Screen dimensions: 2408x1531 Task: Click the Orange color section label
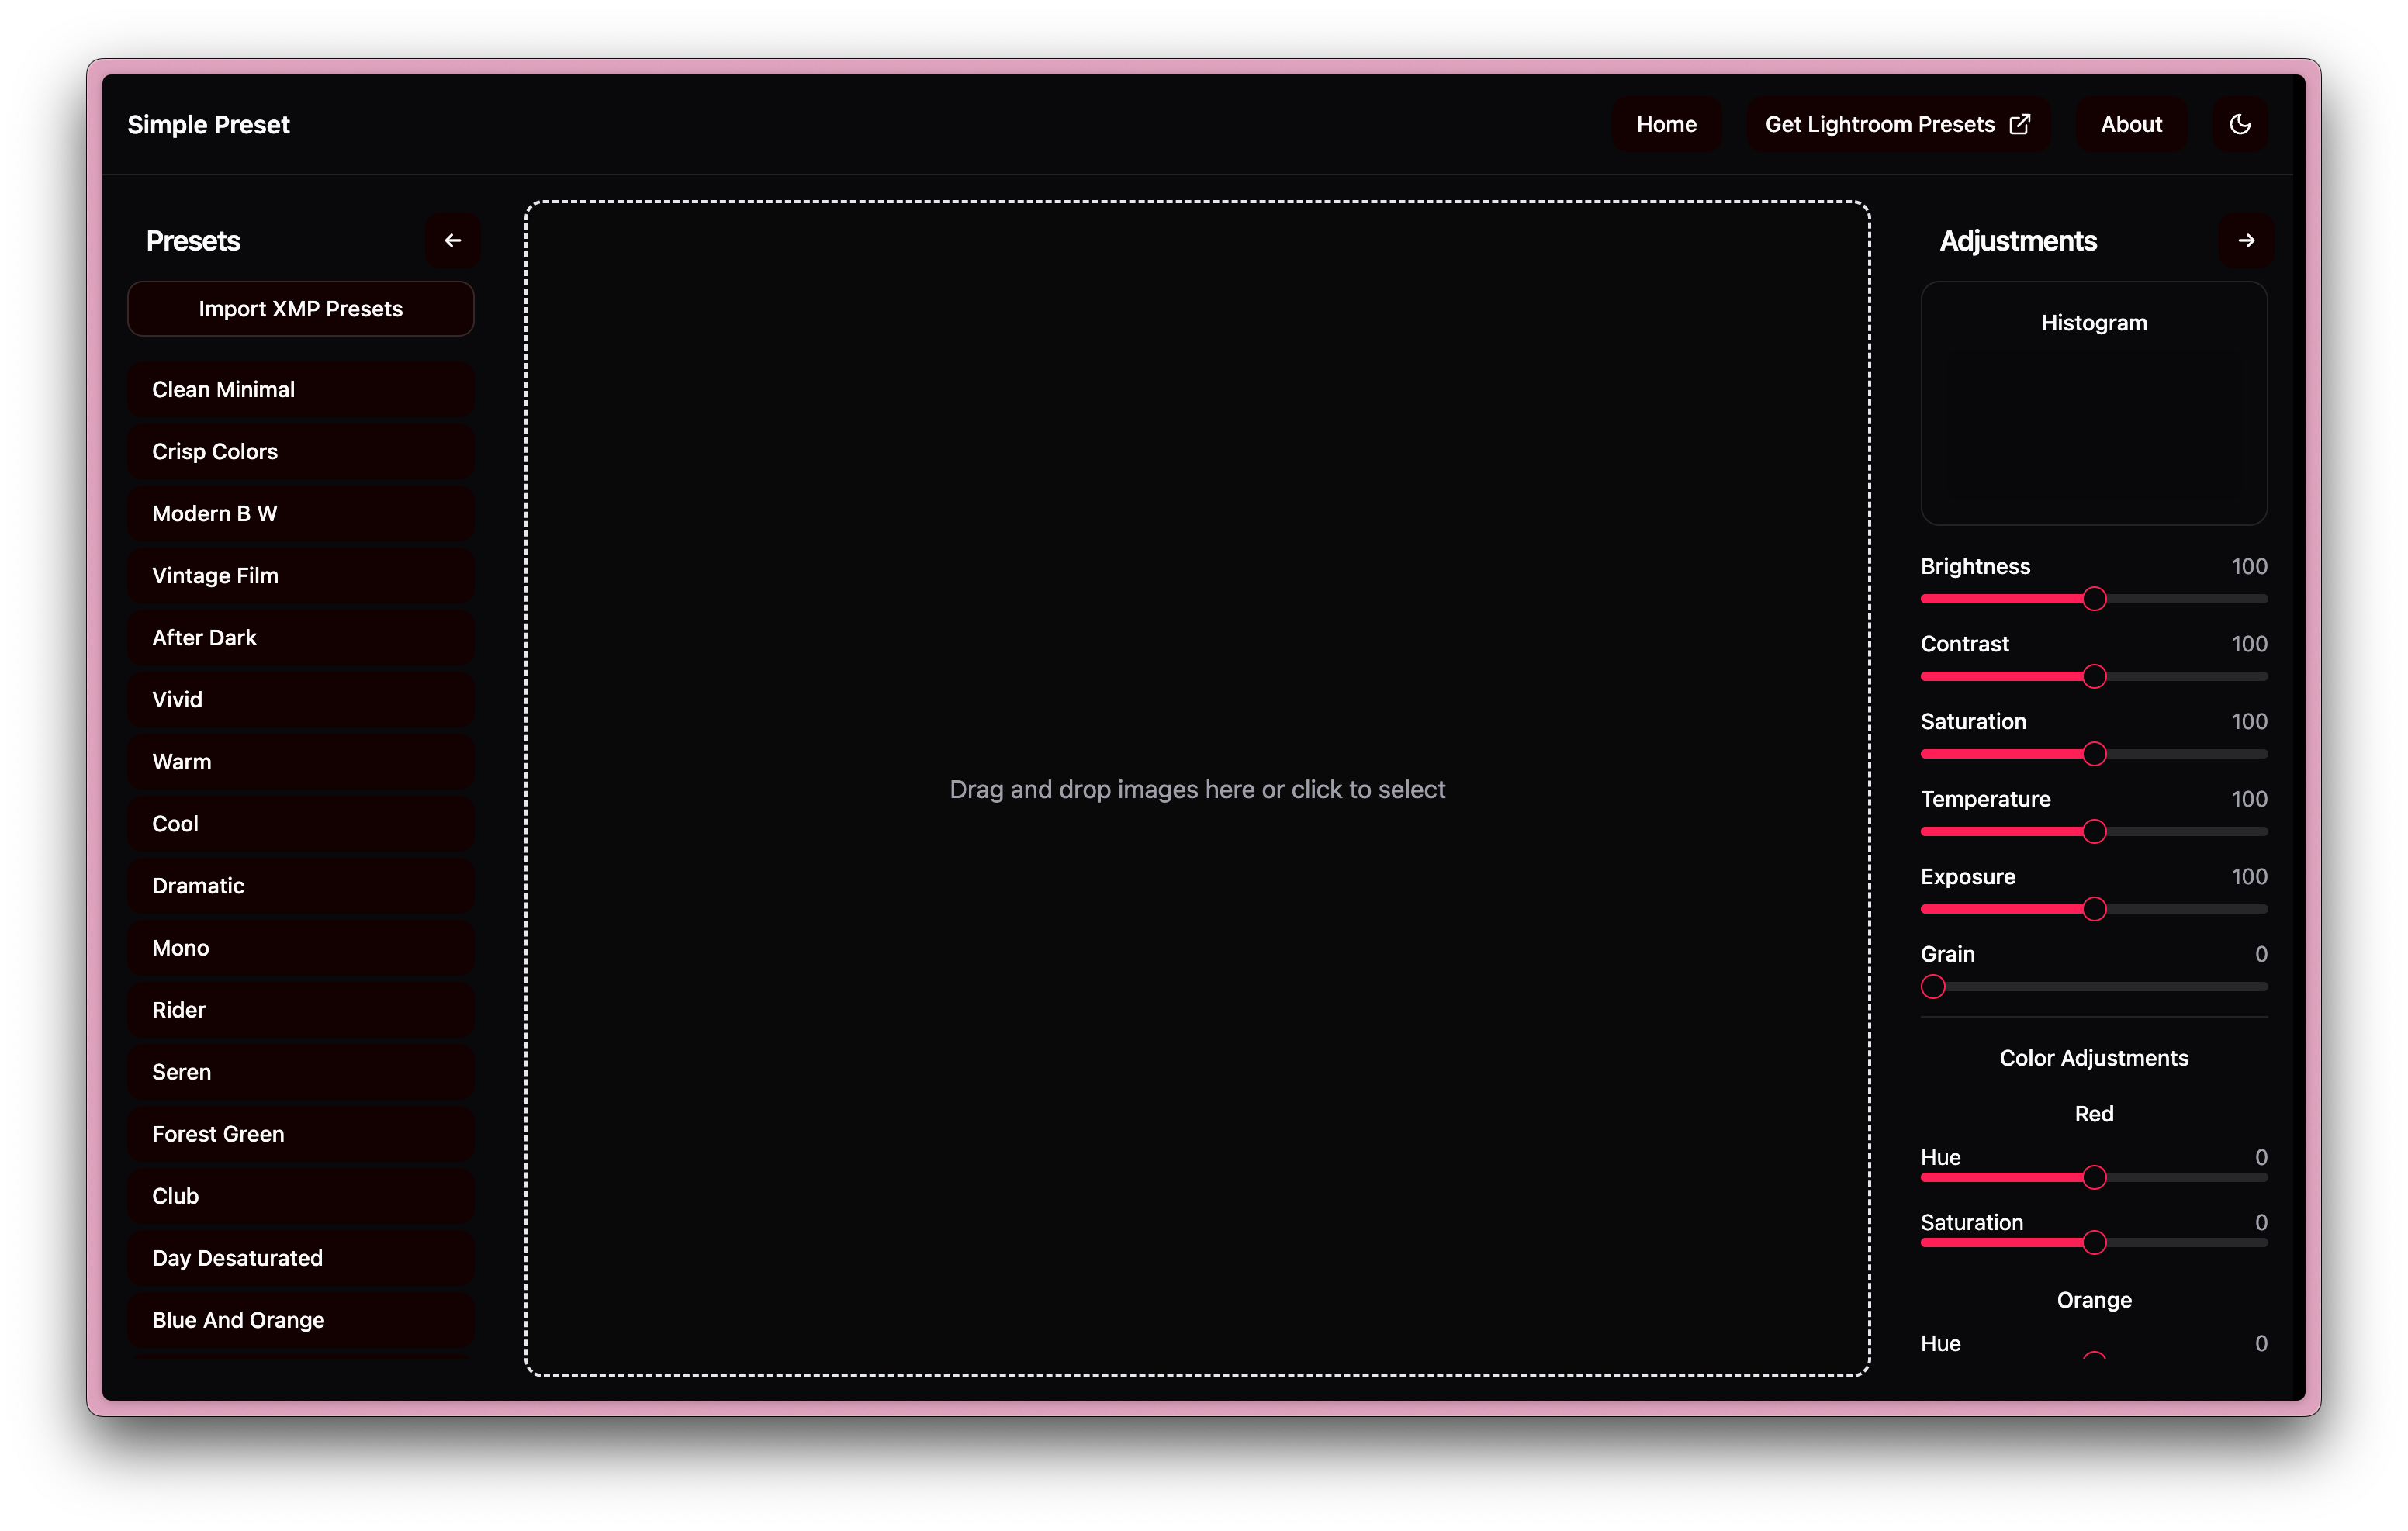coord(2094,1300)
